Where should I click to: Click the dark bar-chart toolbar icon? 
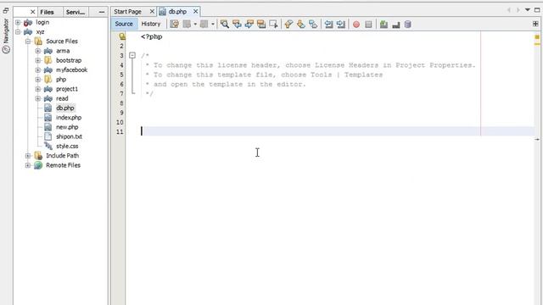pos(396,25)
